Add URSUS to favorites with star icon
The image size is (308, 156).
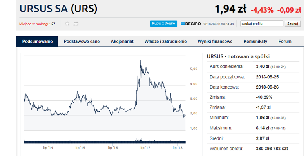(67, 24)
